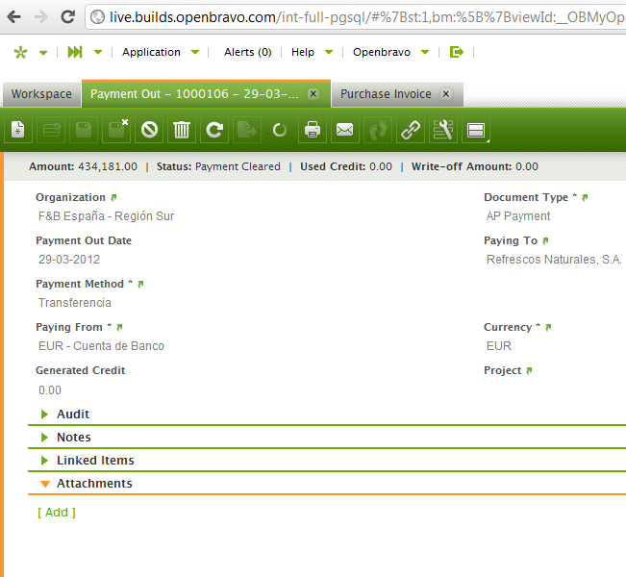
Task: Click the customize form tools icon
Action: coord(443,130)
